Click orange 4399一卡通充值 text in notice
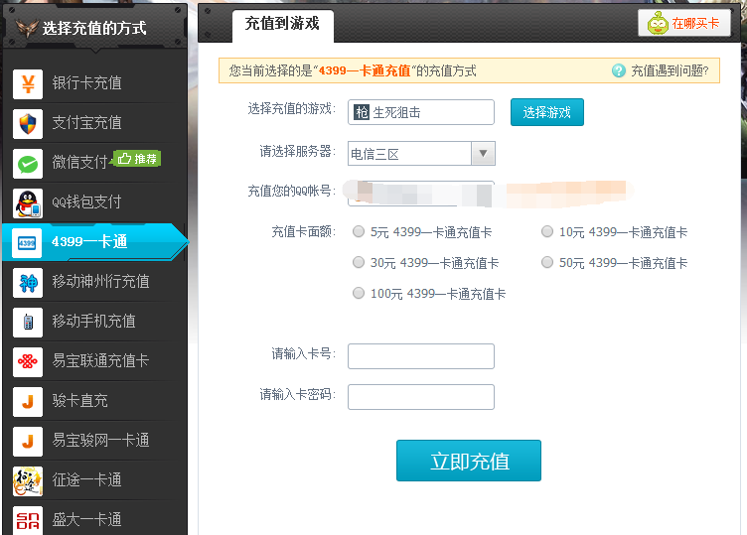747x535 pixels. pos(365,70)
